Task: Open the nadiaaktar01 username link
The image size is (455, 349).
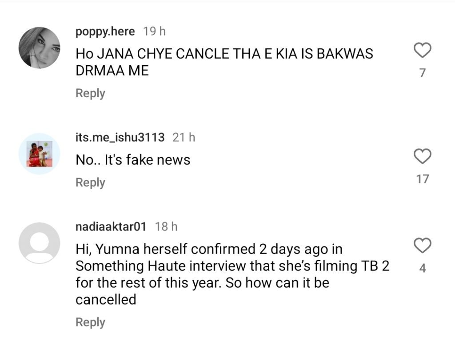Action: [x=111, y=226]
